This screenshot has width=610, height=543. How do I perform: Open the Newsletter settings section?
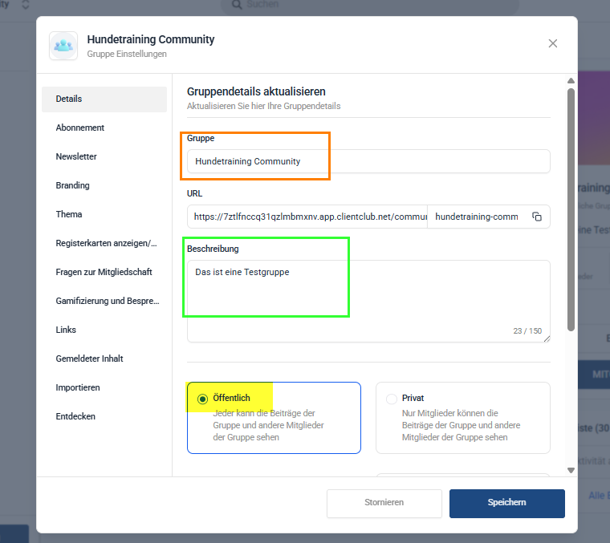click(76, 156)
